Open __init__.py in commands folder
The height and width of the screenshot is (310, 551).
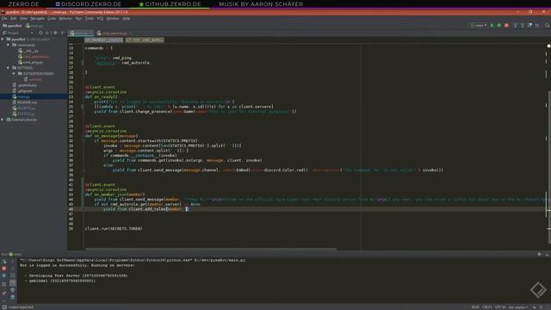[28, 51]
